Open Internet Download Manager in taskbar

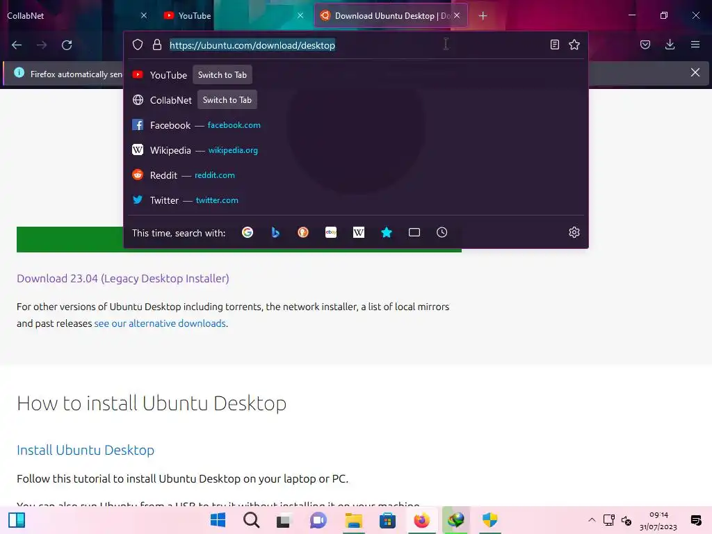[x=456, y=520]
